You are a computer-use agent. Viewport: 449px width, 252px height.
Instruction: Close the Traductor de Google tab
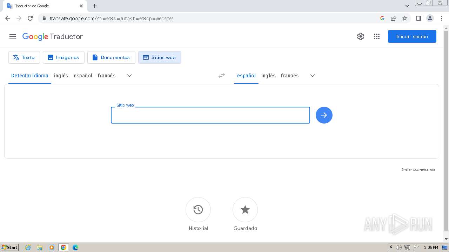click(81, 6)
